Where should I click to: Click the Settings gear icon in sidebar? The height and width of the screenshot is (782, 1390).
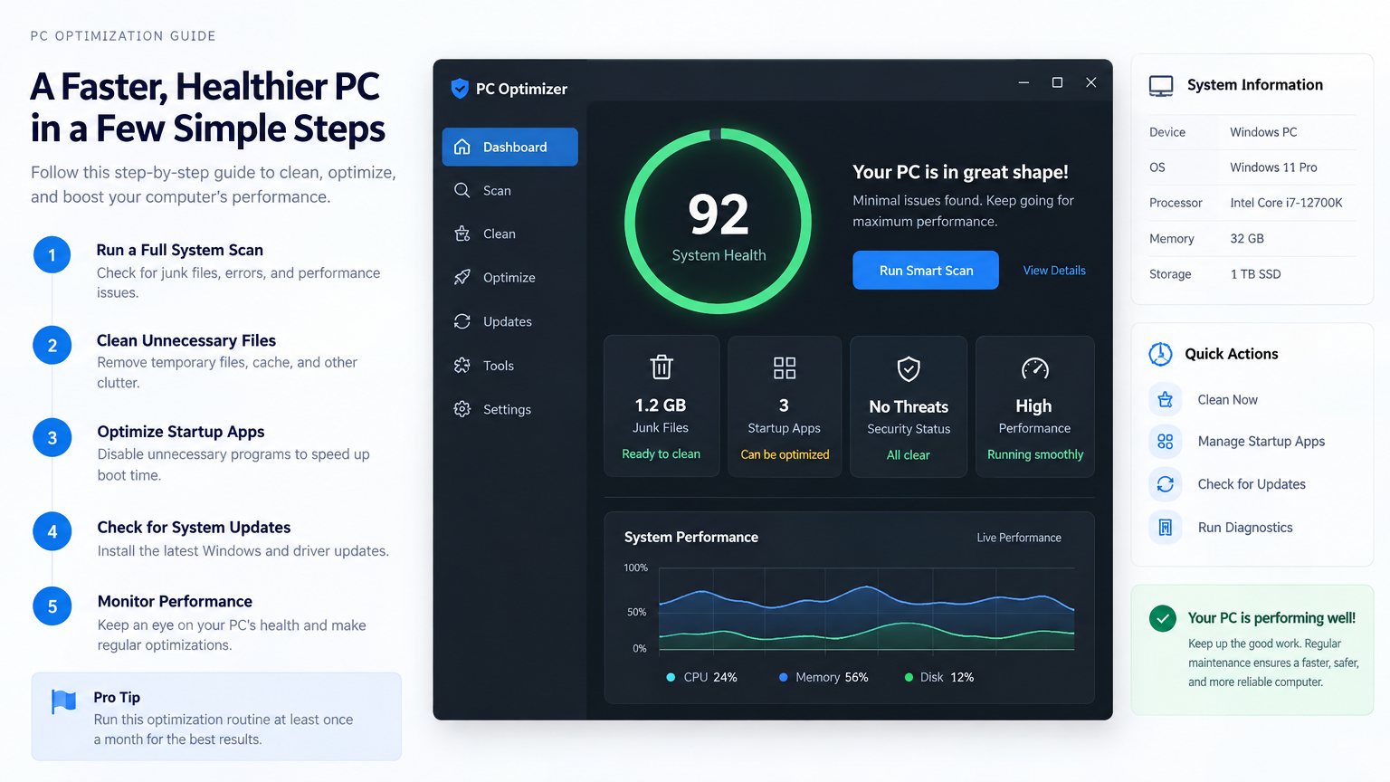pyautogui.click(x=462, y=409)
